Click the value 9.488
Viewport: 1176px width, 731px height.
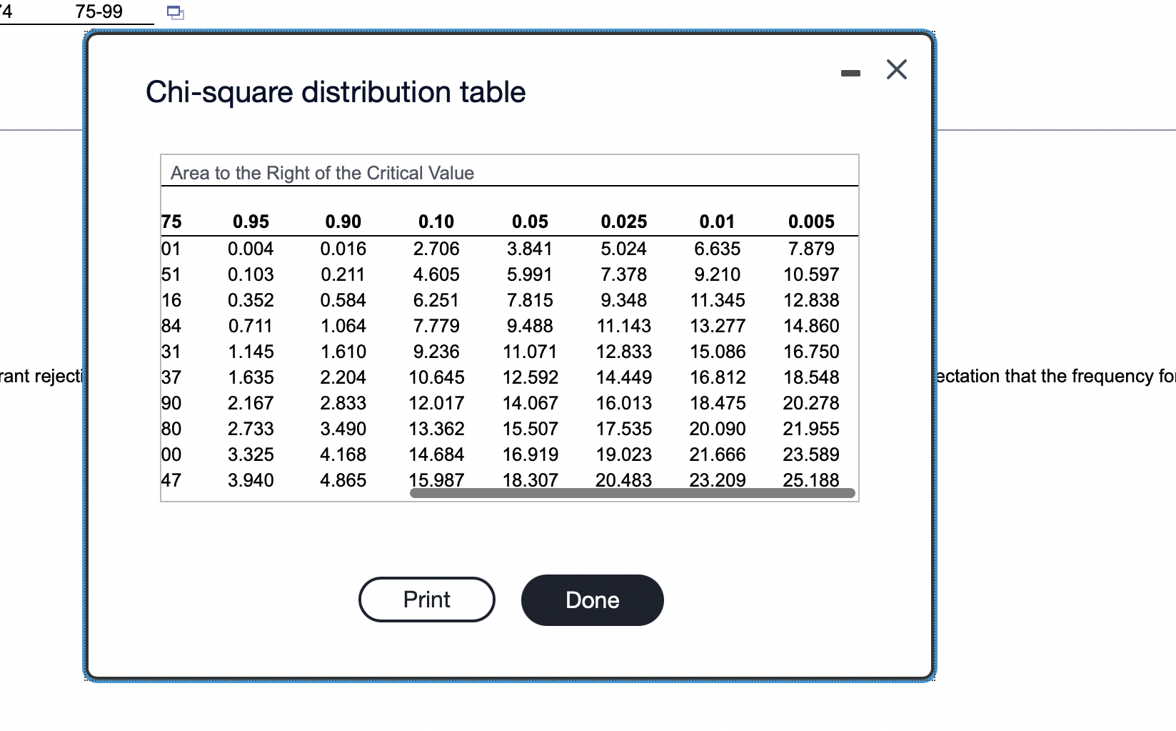point(530,326)
